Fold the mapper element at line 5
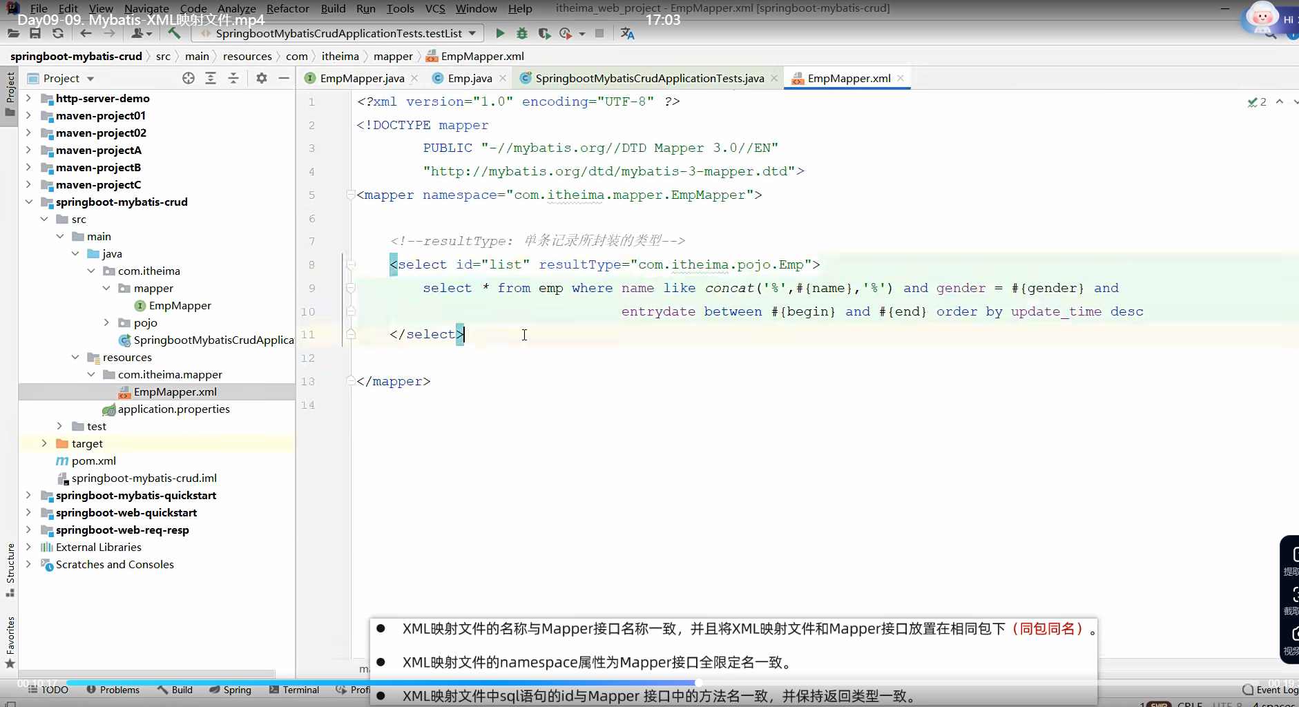The height and width of the screenshot is (707, 1299). pyautogui.click(x=350, y=195)
